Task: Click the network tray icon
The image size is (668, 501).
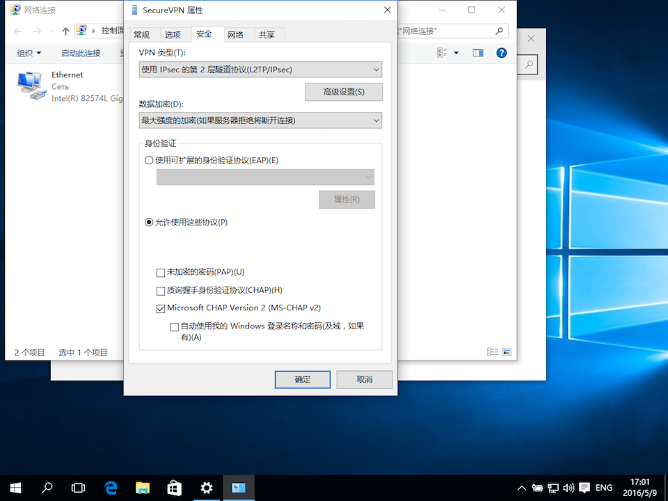Action: [x=553, y=488]
